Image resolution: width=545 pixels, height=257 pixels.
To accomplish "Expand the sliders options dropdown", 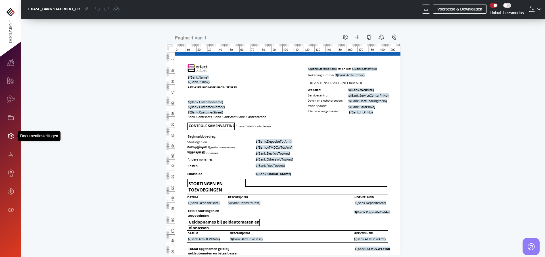I will point(534,9).
